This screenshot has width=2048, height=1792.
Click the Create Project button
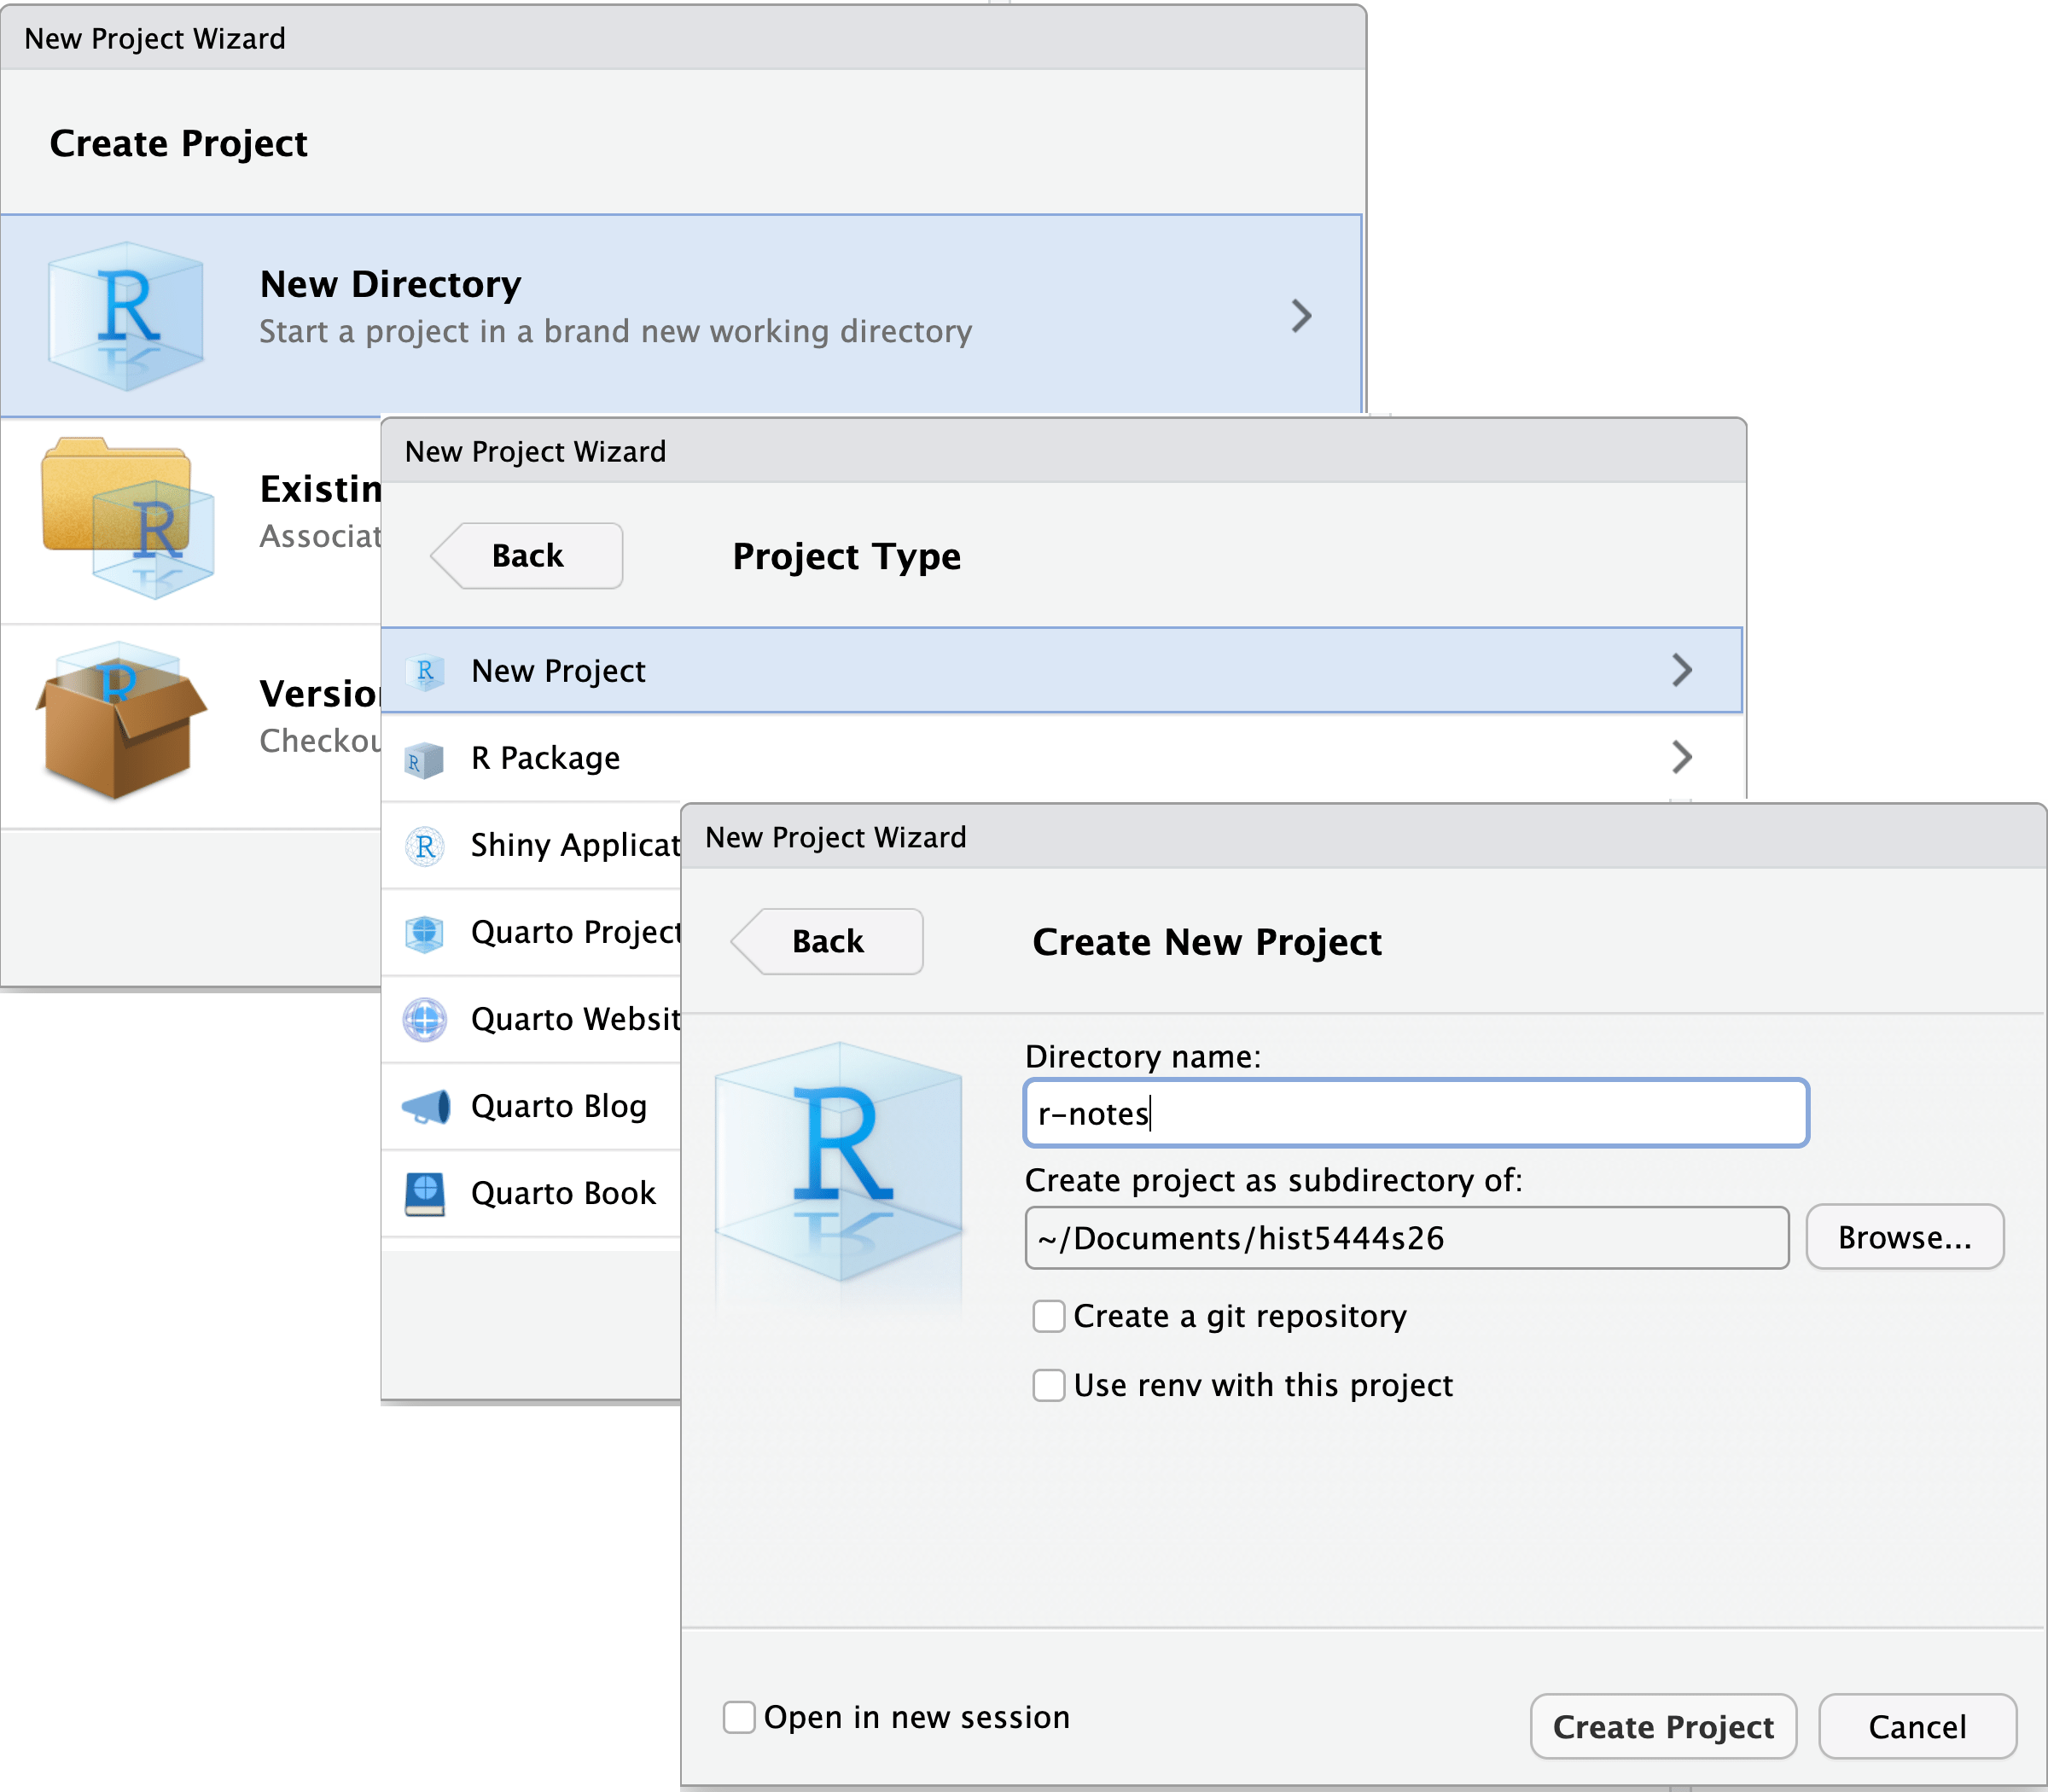pyautogui.click(x=1663, y=1726)
